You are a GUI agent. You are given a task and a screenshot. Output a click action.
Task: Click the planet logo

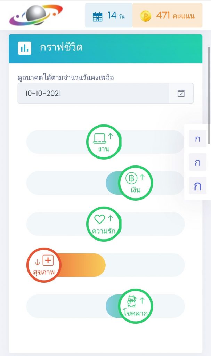pos(36,15)
